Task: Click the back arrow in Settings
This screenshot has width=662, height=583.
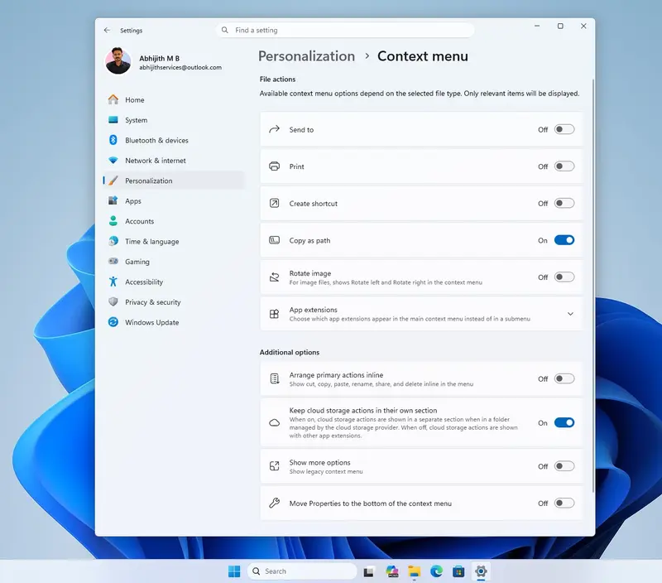Action: (107, 30)
